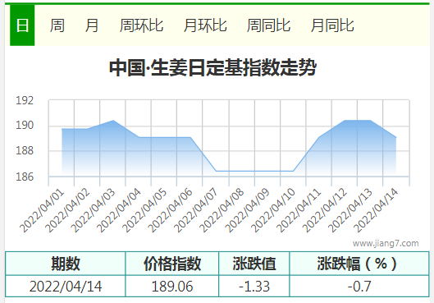Click the 价格指数 column header

172,264
